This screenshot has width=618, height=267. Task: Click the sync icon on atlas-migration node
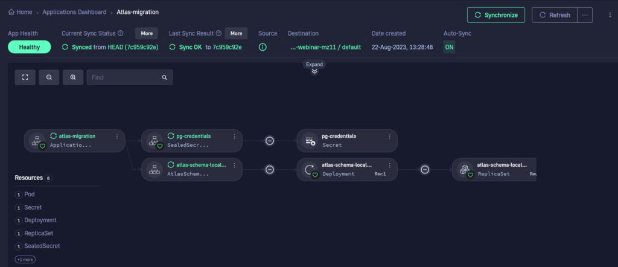tap(54, 136)
